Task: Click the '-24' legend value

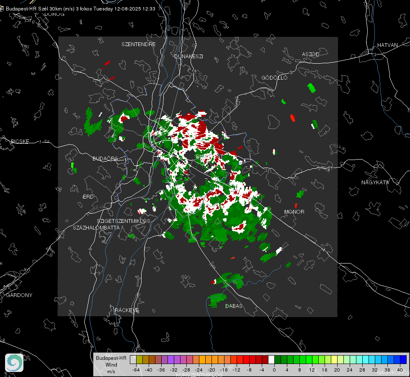Action: (199, 370)
